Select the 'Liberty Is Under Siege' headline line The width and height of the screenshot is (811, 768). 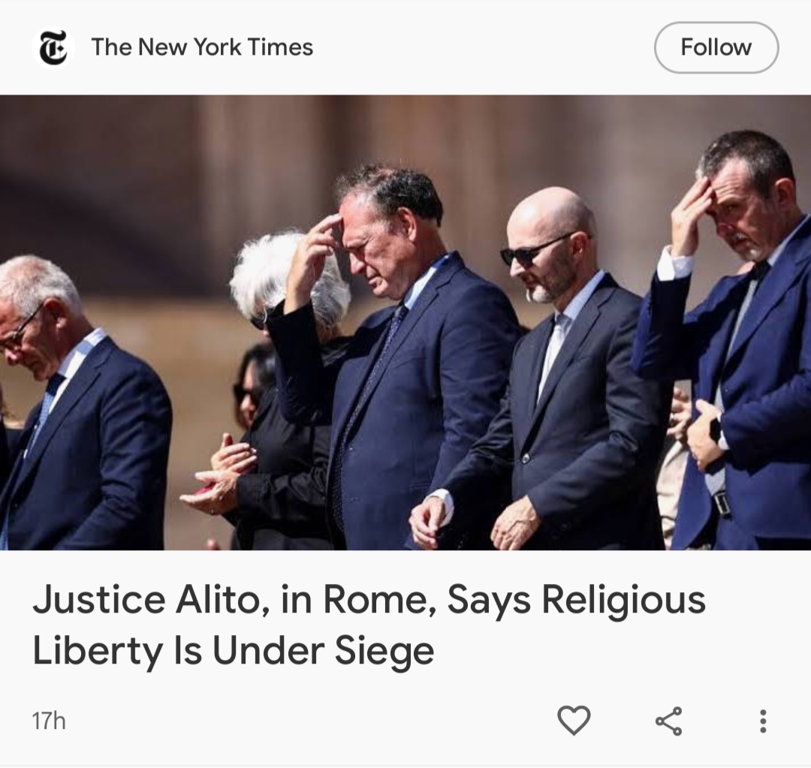click(x=233, y=651)
